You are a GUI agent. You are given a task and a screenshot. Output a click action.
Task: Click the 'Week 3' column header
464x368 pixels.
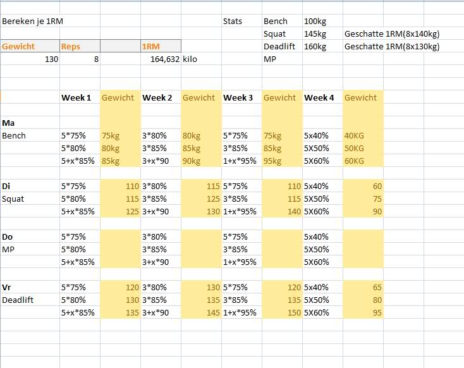click(x=238, y=97)
